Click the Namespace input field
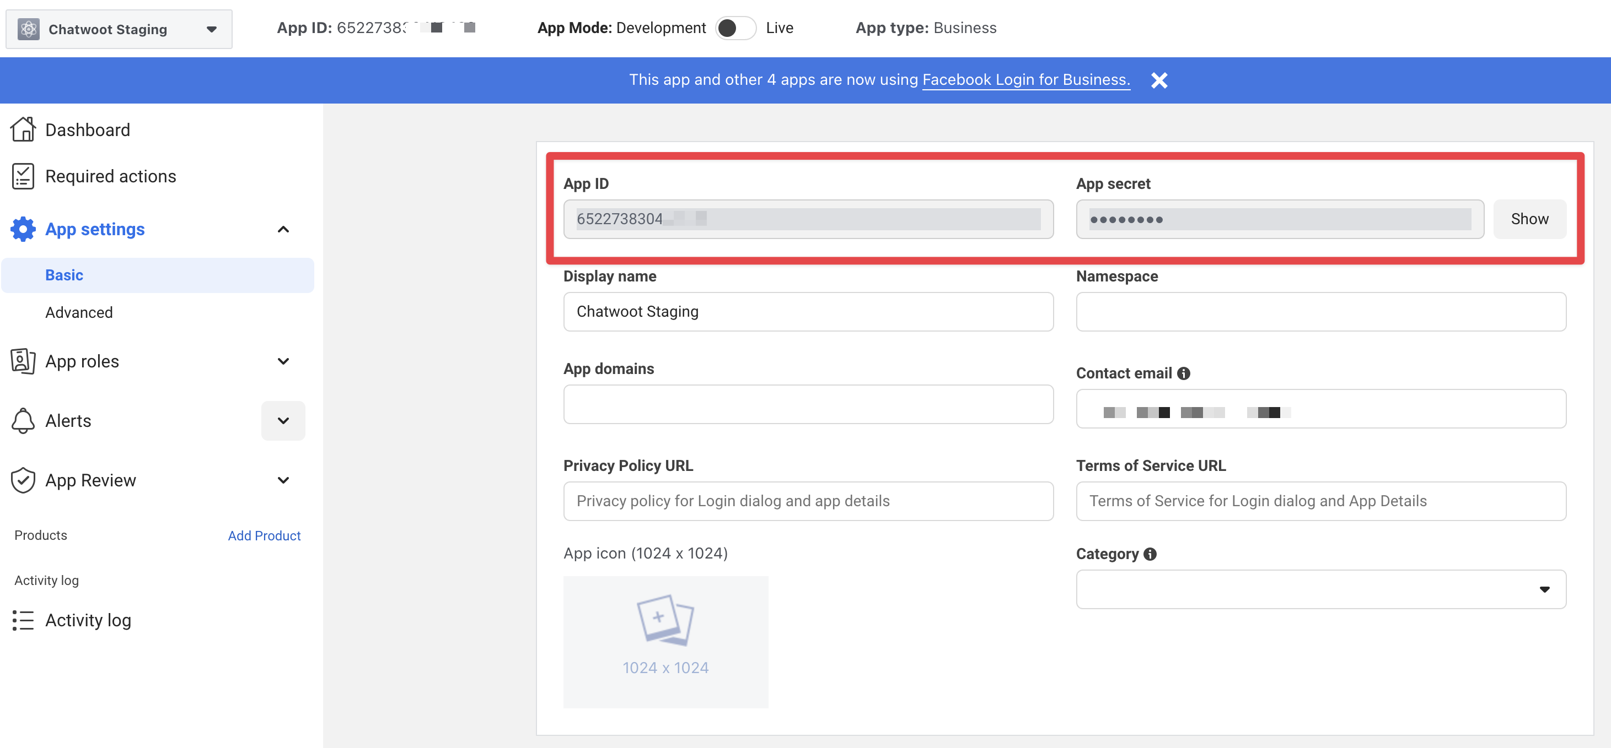 coord(1321,311)
